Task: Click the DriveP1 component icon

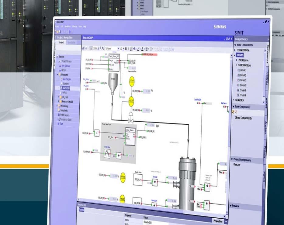Action: (238, 70)
